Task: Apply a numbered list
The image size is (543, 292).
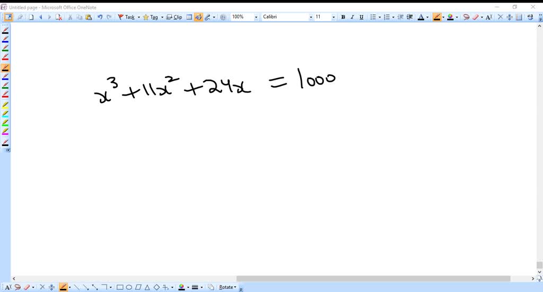Action: (x=387, y=17)
